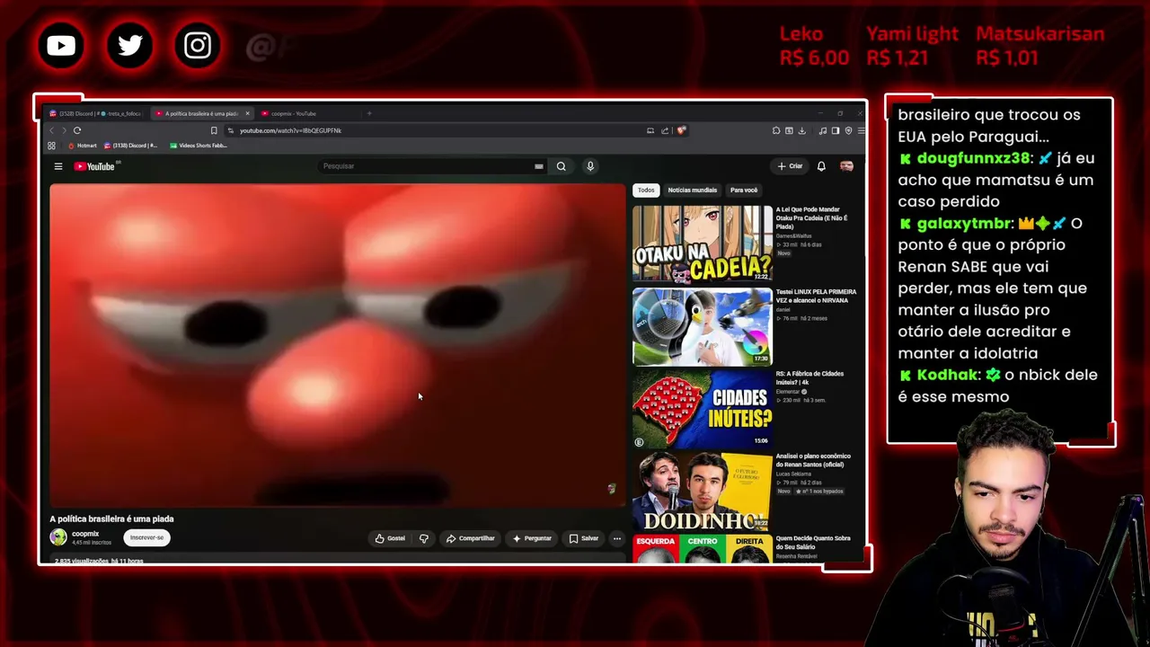The height and width of the screenshot is (647, 1150).
Task: Select the 'Todos' filter chip
Action: point(646,191)
